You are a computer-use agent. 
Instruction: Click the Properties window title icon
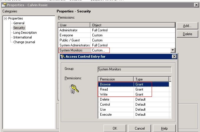[x=4, y=5]
